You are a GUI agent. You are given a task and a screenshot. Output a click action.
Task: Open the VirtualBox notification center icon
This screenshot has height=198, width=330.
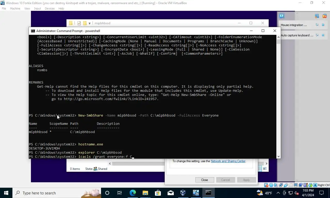pyautogui.click(x=282, y=16)
